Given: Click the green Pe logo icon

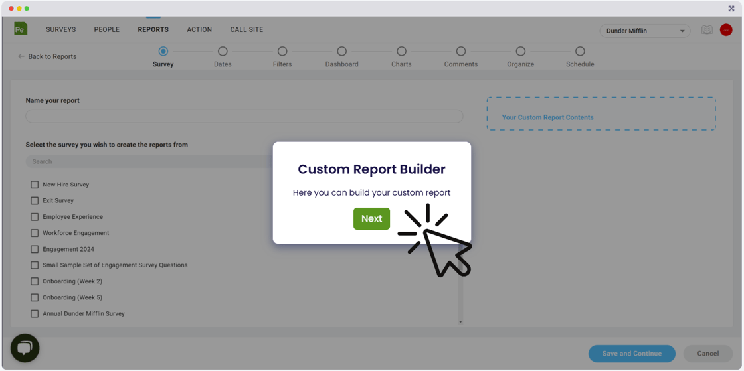Looking at the screenshot, I should click(x=21, y=29).
